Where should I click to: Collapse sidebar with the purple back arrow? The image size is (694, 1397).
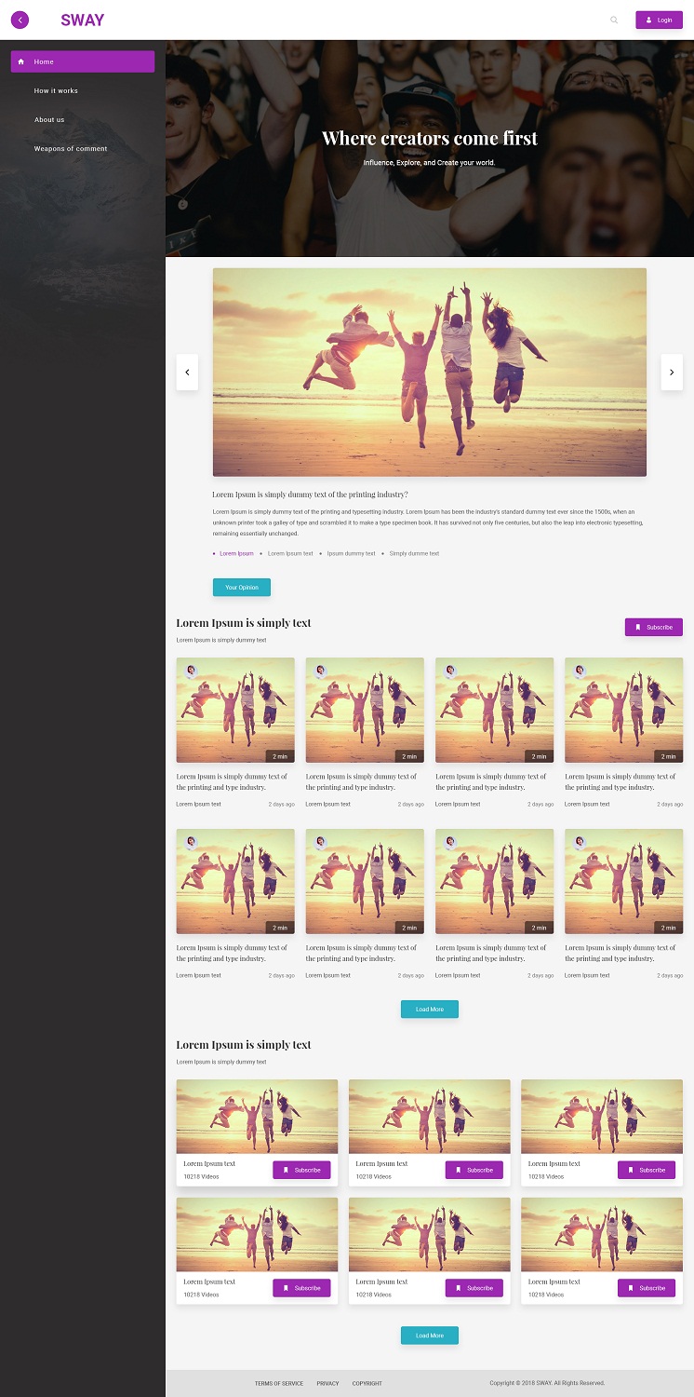(x=20, y=20)
